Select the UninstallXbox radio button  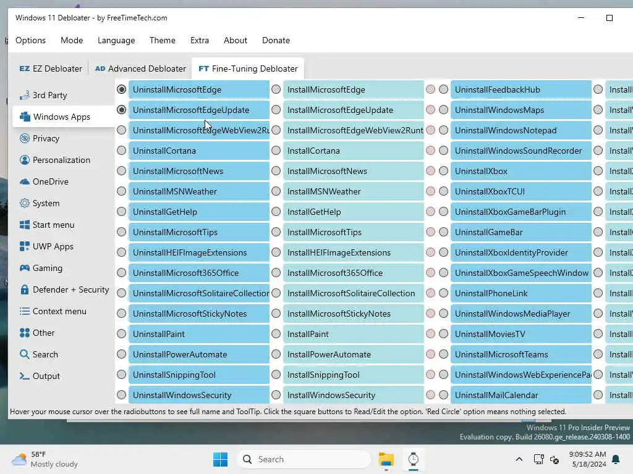pos(444,171)
